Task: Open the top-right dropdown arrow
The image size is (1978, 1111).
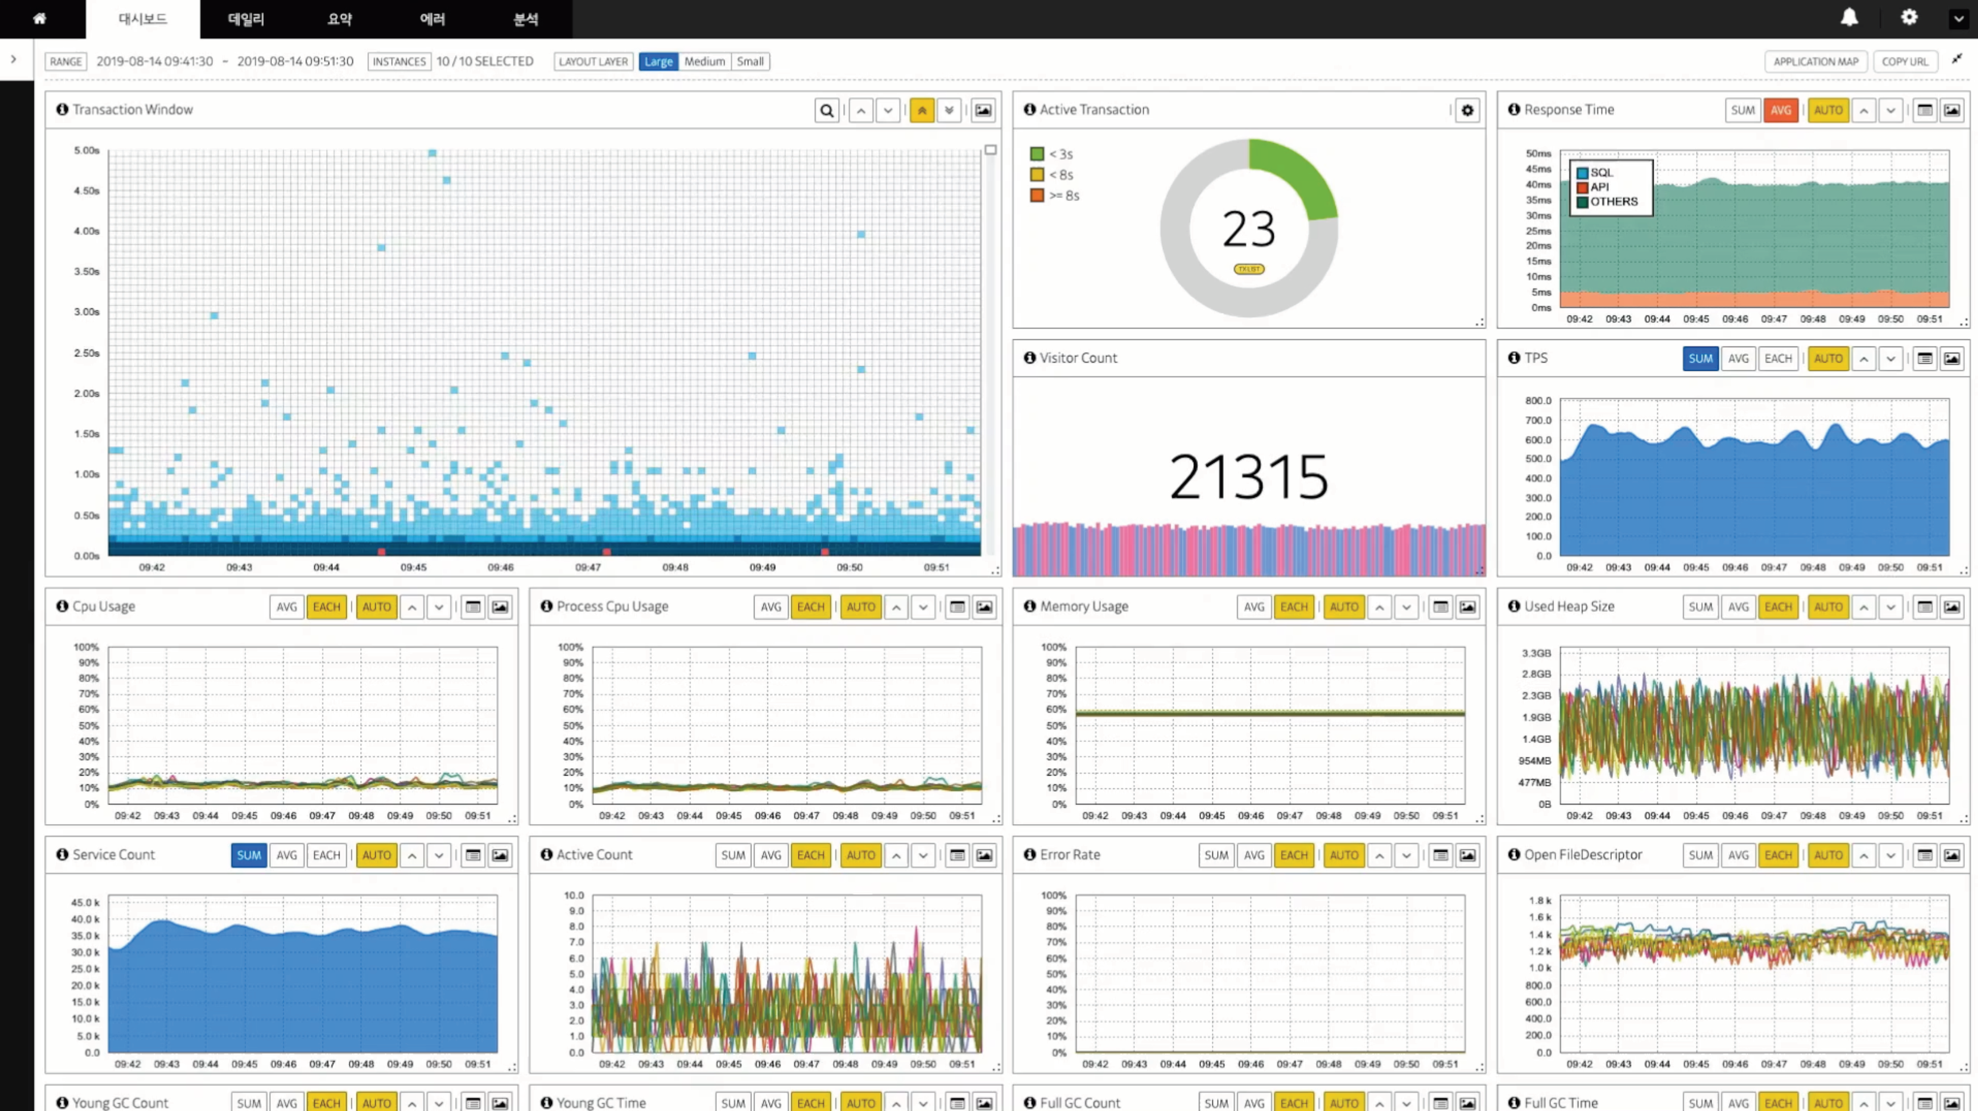Action: coord(1959,18)
